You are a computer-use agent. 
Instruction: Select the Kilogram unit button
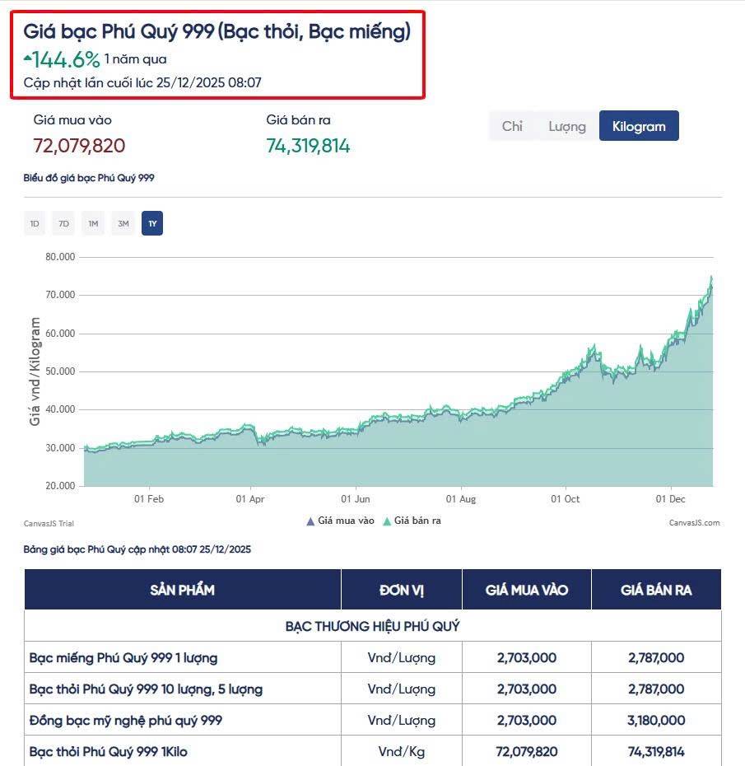[638, 126]
